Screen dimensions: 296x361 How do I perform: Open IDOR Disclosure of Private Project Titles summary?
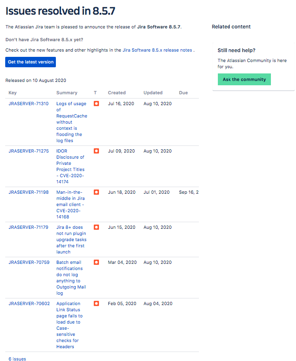[71, 166]
